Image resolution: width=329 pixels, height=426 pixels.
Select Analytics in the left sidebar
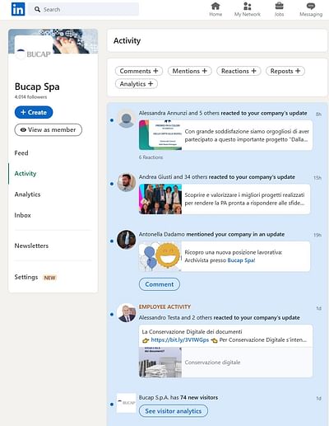tap(27, 194)
